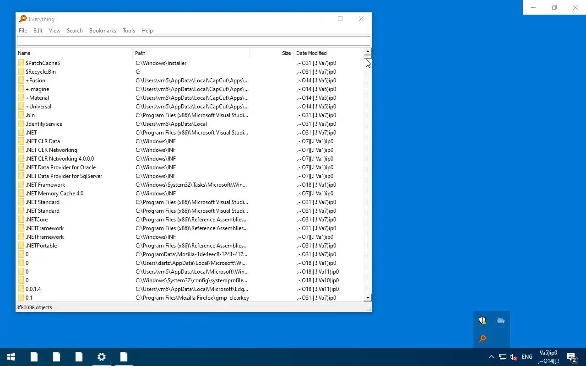The image size is (586, 366).
Task: Select .NET Data Provider for Oracle
Action: (x=60, y=167)
